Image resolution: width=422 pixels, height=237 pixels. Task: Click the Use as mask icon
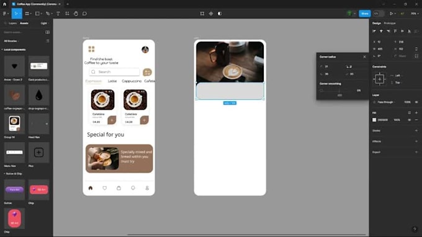[x=220, y=14]
